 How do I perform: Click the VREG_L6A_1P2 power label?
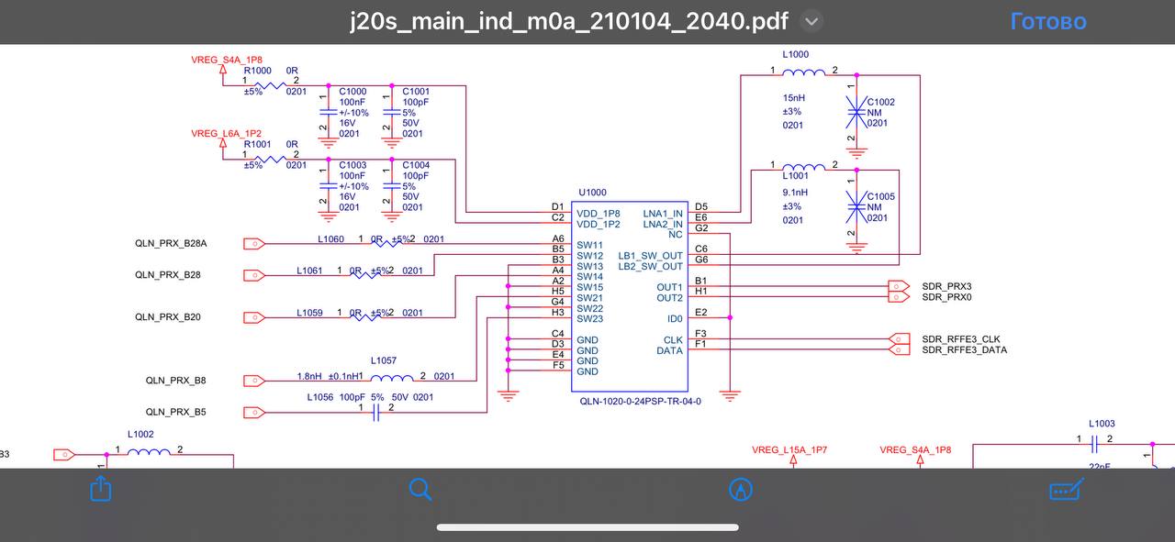[x=226, y=134]
